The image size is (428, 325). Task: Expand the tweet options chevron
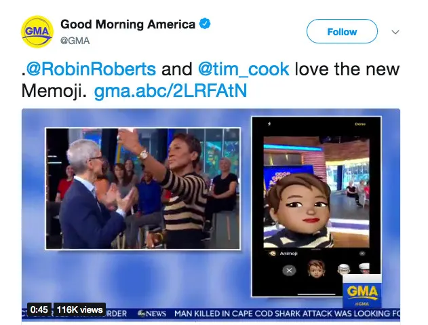395,32
